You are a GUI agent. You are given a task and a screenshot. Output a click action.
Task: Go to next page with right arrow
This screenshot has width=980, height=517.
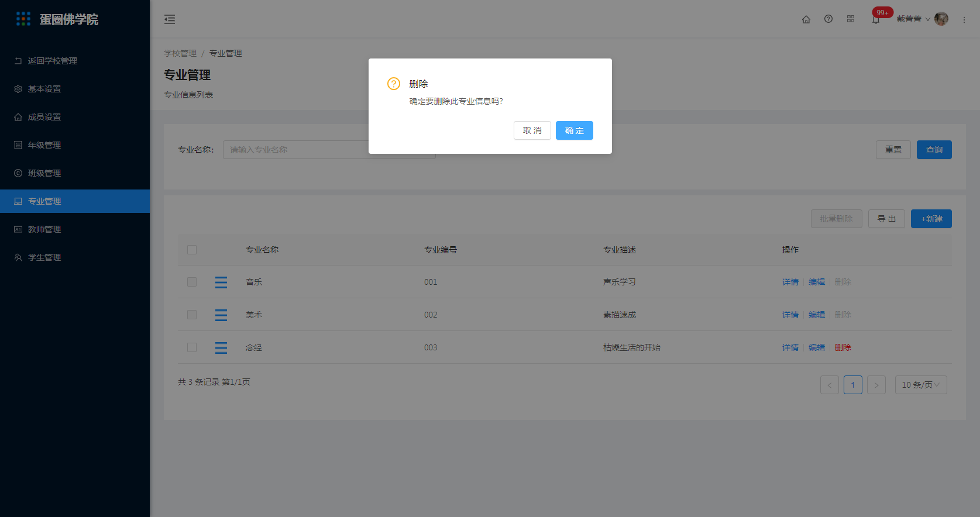(876, 385)
